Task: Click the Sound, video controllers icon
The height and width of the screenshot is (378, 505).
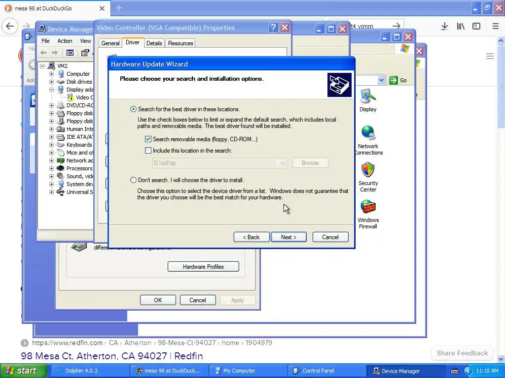Action: [60, 176]
